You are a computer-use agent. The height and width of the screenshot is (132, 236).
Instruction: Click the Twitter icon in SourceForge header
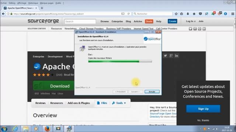[x=190, y=29]
